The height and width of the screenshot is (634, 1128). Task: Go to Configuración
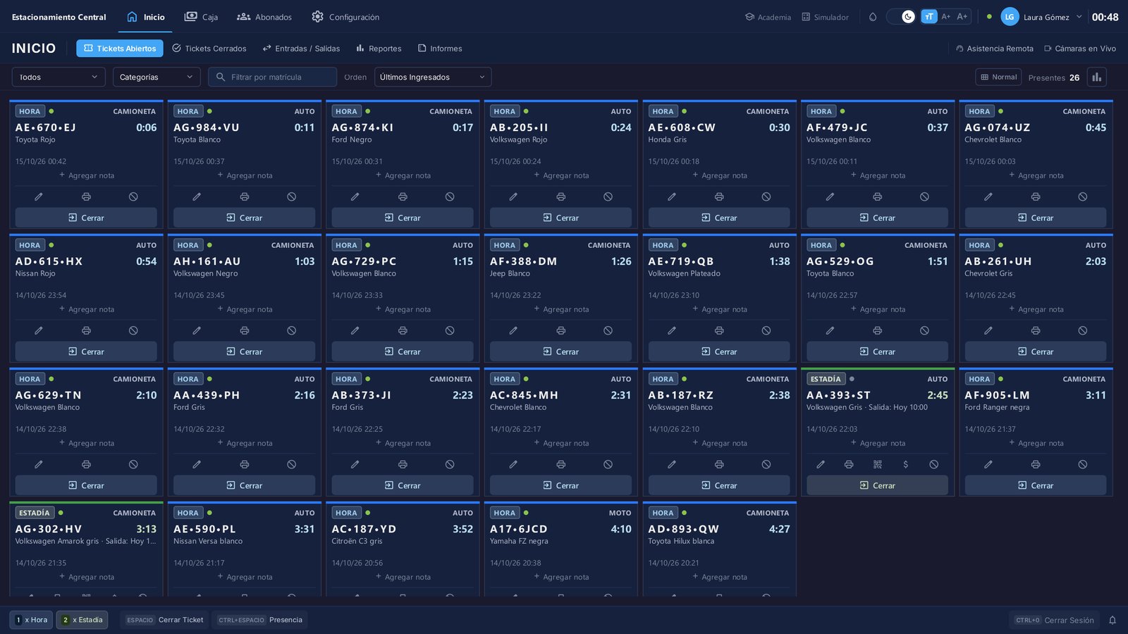(345, 17)
